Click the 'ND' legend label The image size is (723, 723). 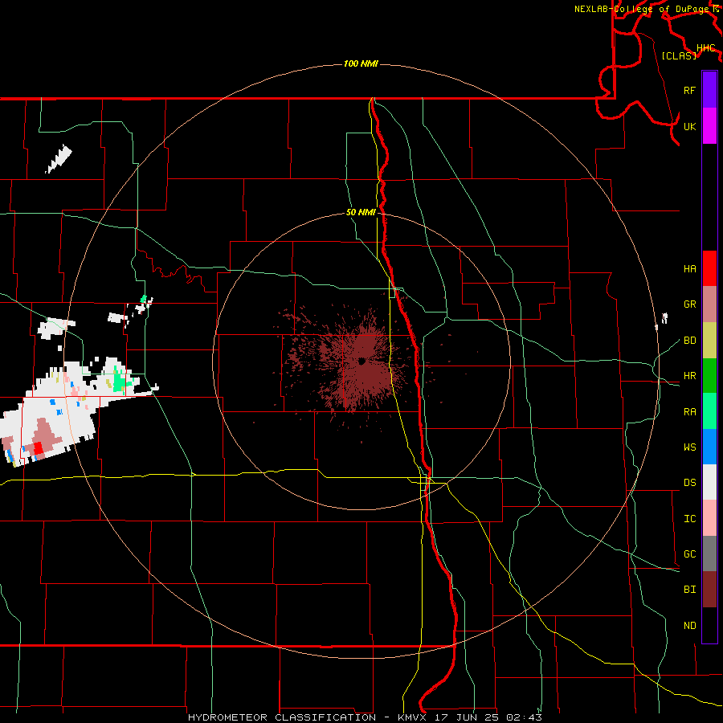pyautogui.click(x=690, y=626)
